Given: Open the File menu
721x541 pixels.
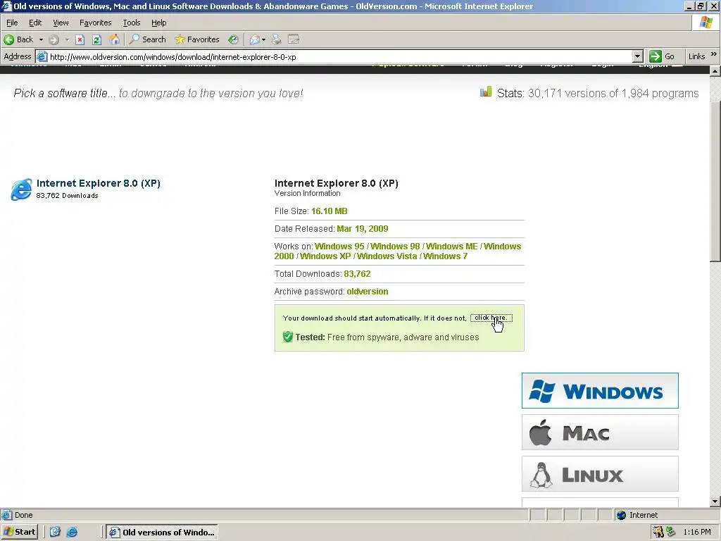Looking at the screenshot, I should pos(12,23).
